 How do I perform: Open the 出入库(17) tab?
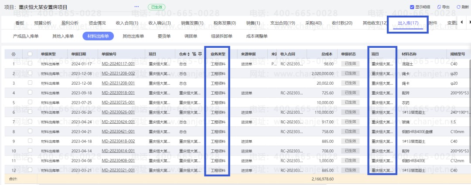[408, 23]
